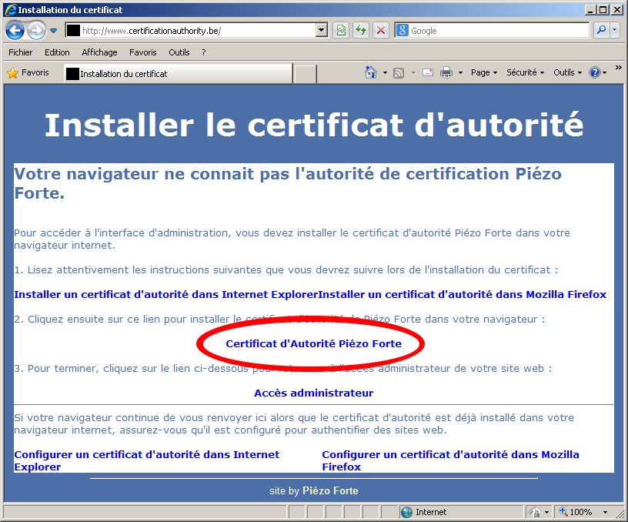628x522 pixels.
Task: Open the Page command bar menu
Action: click(484, 72)
